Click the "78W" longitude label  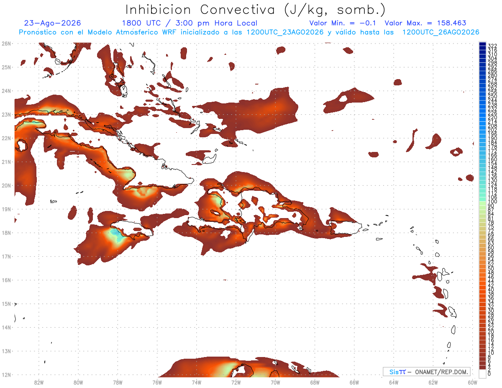coord(118,382)
